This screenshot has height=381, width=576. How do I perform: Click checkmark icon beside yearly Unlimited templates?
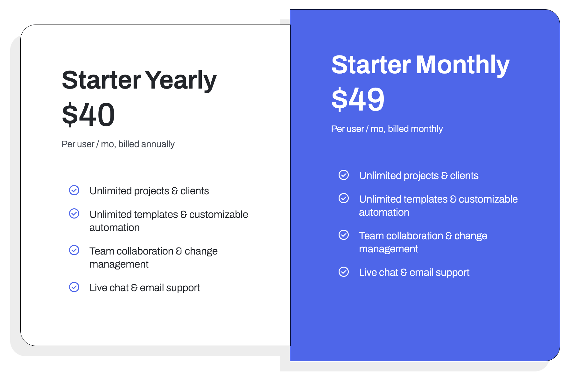pos(74,213)
